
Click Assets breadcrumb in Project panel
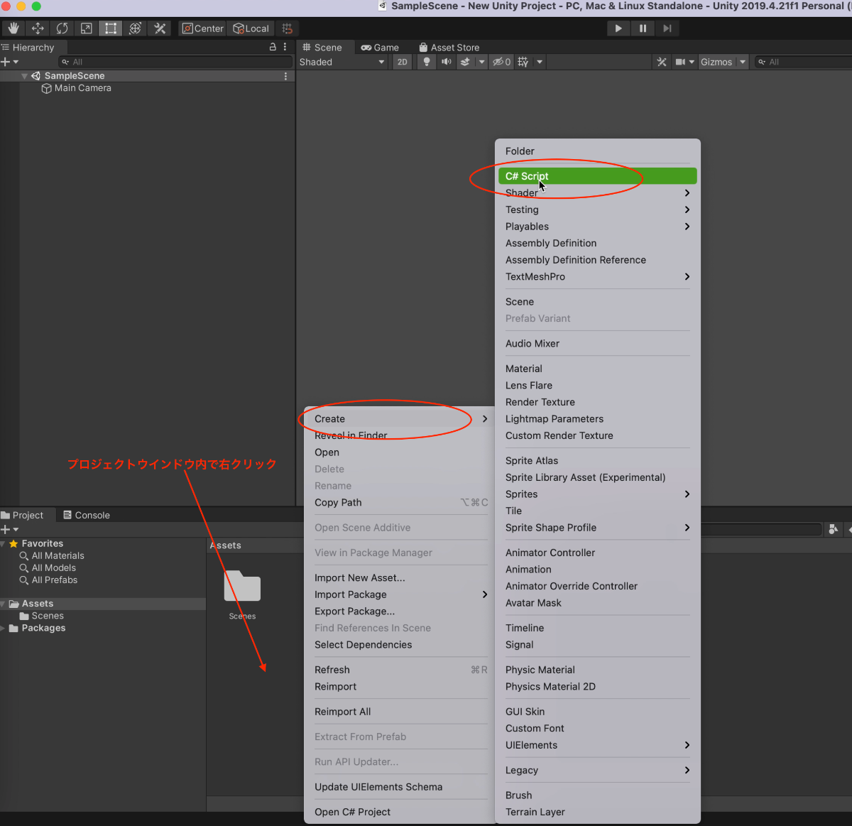[x=226, y=545]
